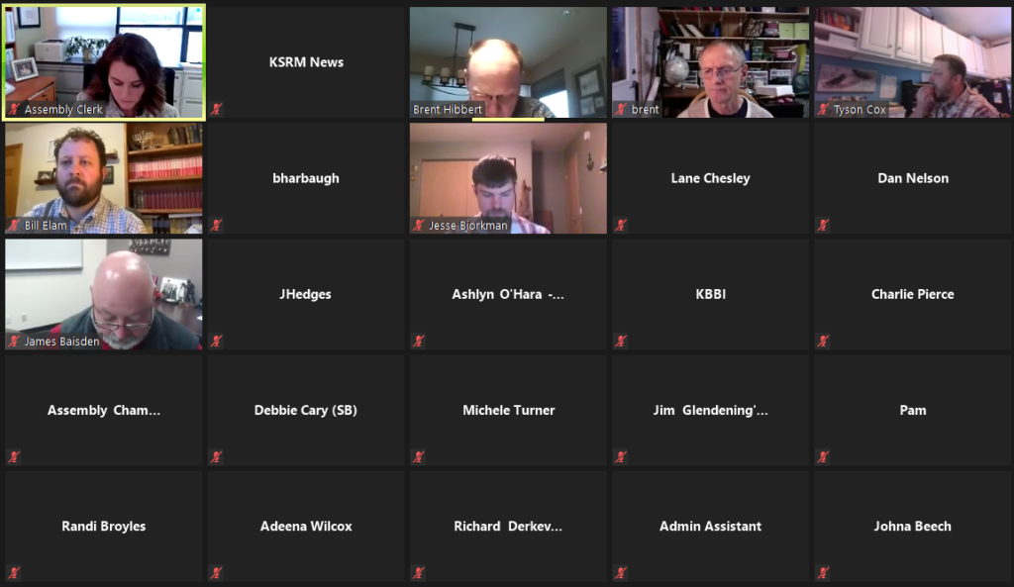Select the Admin Assistant participant tile
Screen dimensions: 1014x587
[710, 527]
